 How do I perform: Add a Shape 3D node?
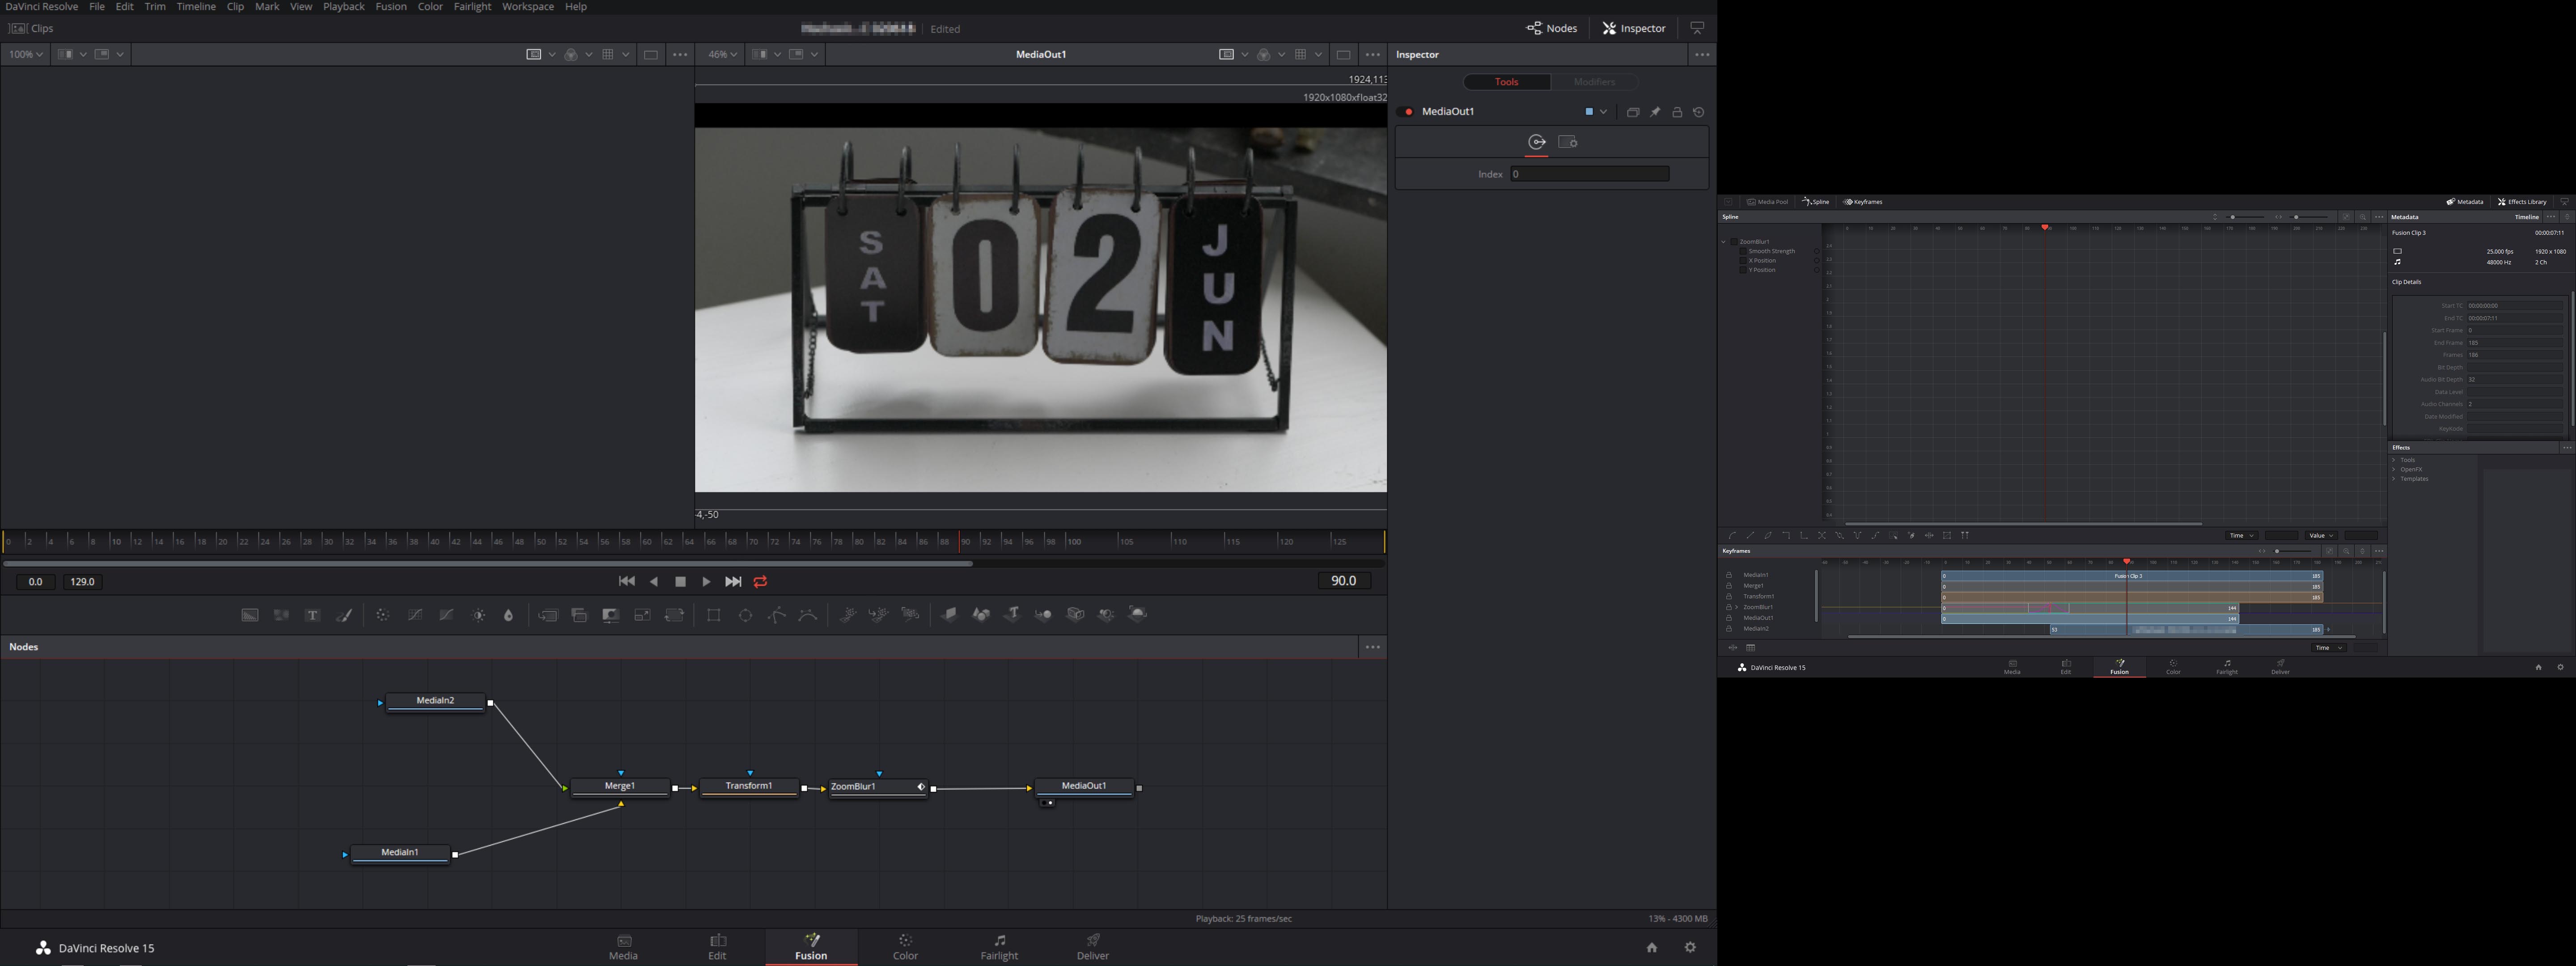click(x=981, y=614)
